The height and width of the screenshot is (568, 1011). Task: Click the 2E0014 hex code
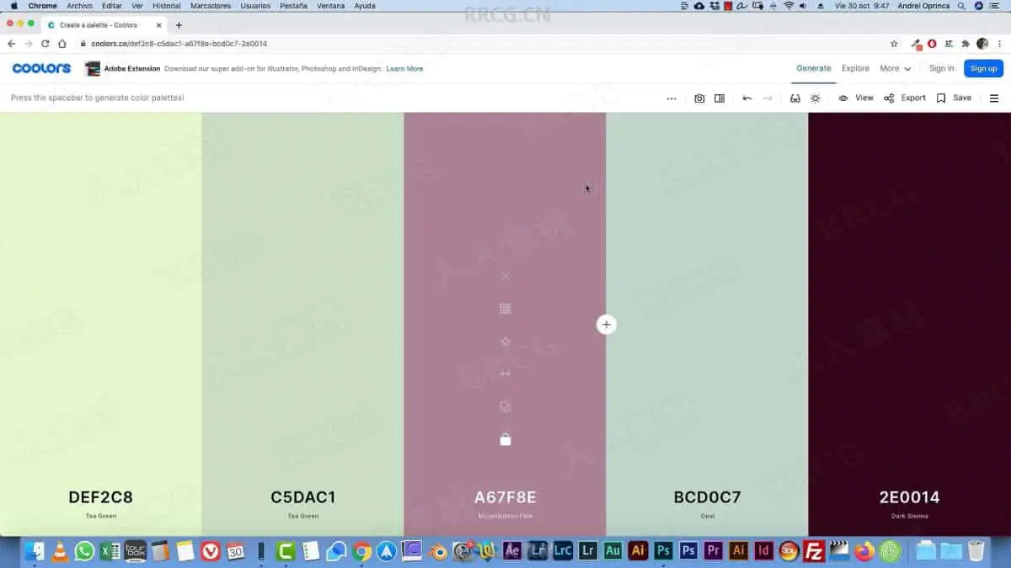pos(910,497)
